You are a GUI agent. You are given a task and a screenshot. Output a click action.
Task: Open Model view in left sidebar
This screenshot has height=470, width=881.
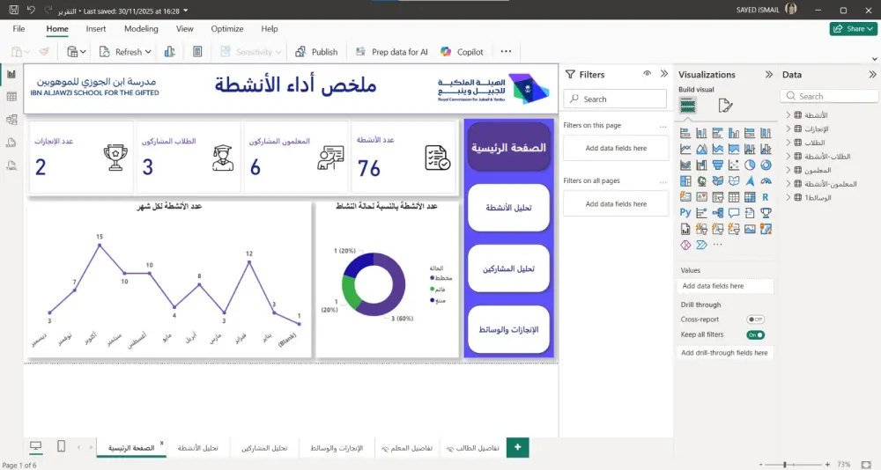(x=11, y=120)
